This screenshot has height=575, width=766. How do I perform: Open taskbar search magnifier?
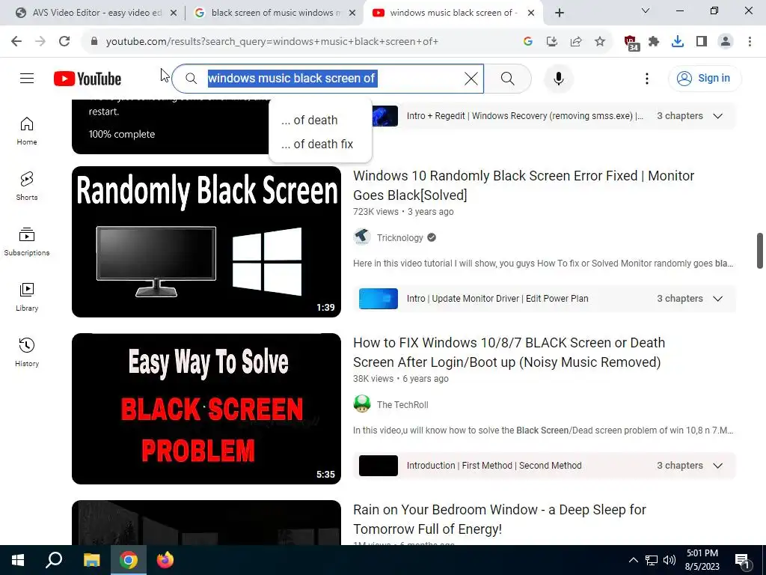[54, 560]
